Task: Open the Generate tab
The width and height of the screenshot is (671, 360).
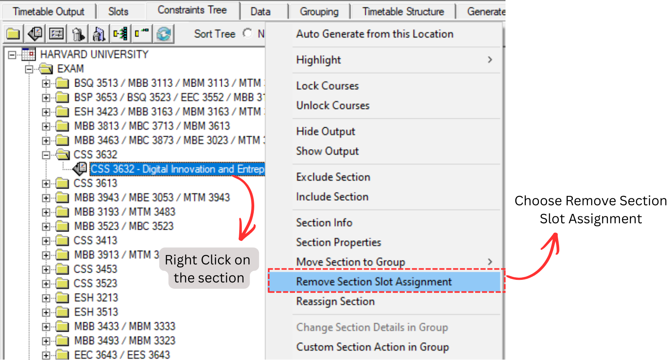Action: 482,12
